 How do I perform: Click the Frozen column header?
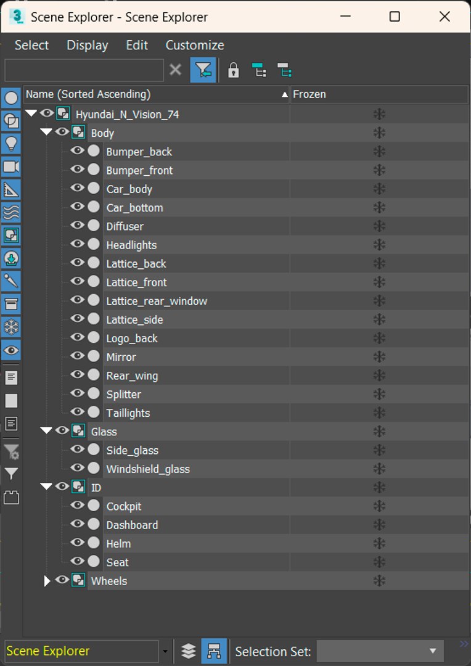coord(379,94)
